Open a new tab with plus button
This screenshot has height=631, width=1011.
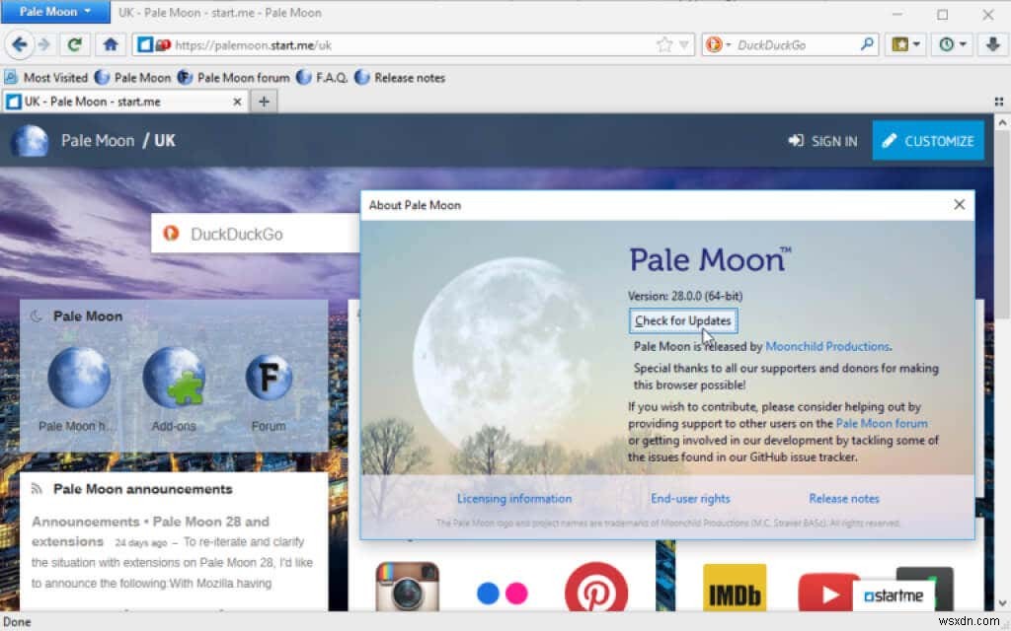point(264,102)
